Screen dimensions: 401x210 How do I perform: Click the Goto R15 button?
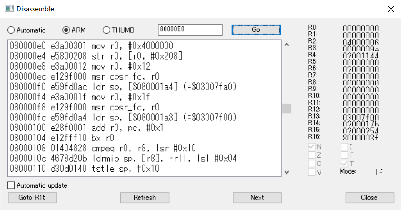32,197
